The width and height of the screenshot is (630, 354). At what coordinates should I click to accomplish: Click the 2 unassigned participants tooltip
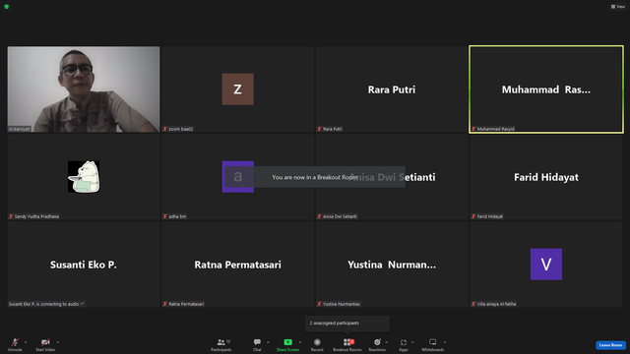tap(347, 324)
